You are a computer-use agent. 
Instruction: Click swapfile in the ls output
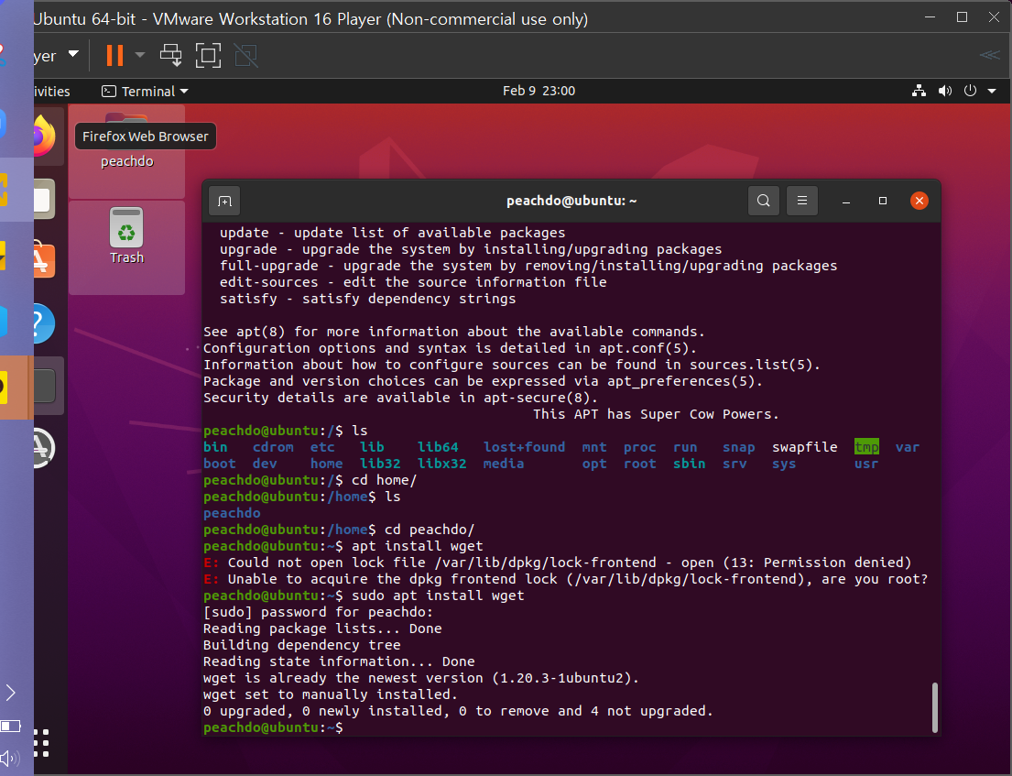pyautogui.click(x=805, y=447)
